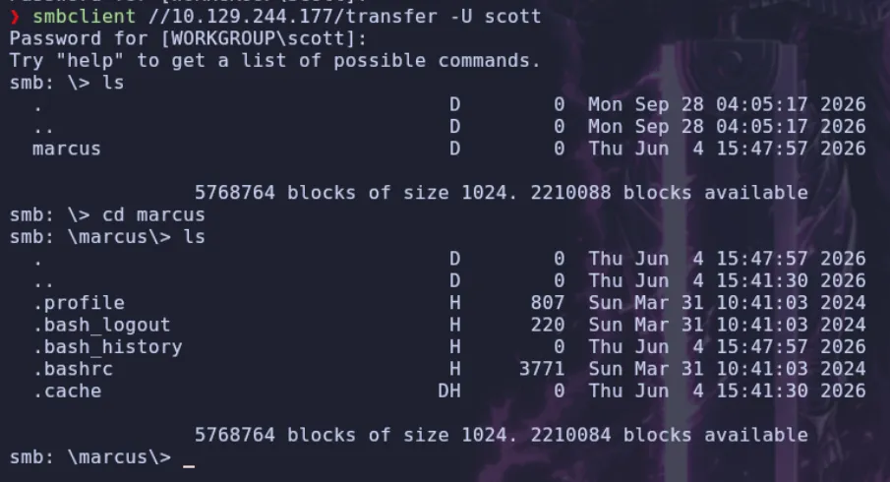The width and height of the screenshot is (890, 482).
Task: Select the .bashrc file entry
Action: click(73, 369)
